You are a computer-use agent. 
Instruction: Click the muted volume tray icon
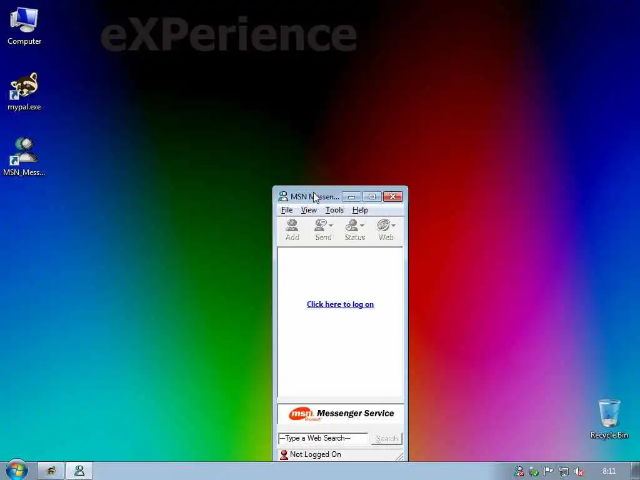[x=578, y=471]
